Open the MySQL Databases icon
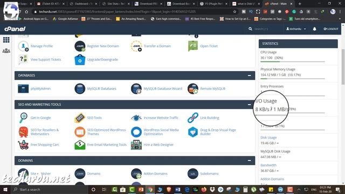This screenshot has width=345, height=194. 80,88
